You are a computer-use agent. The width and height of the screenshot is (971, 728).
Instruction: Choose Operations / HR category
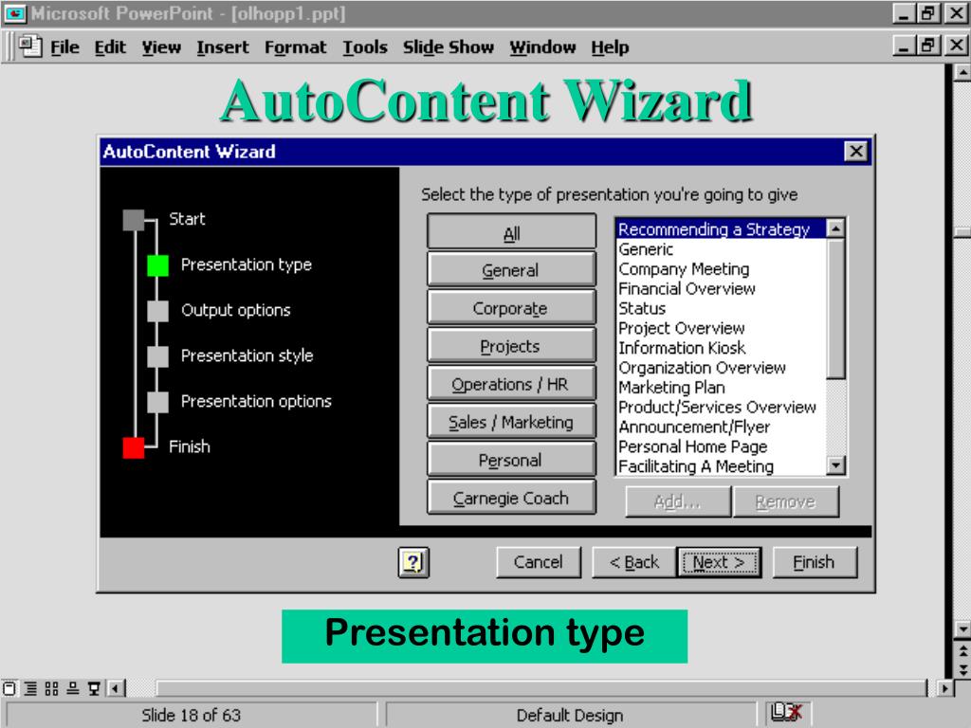(x=511, y=384)
